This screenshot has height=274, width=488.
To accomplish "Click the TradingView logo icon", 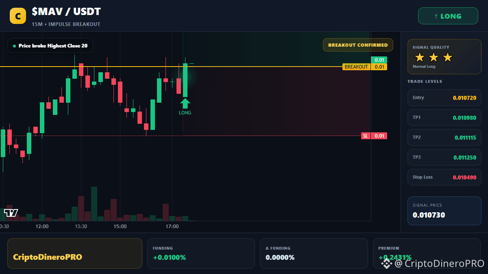I will tap(11, 213).
